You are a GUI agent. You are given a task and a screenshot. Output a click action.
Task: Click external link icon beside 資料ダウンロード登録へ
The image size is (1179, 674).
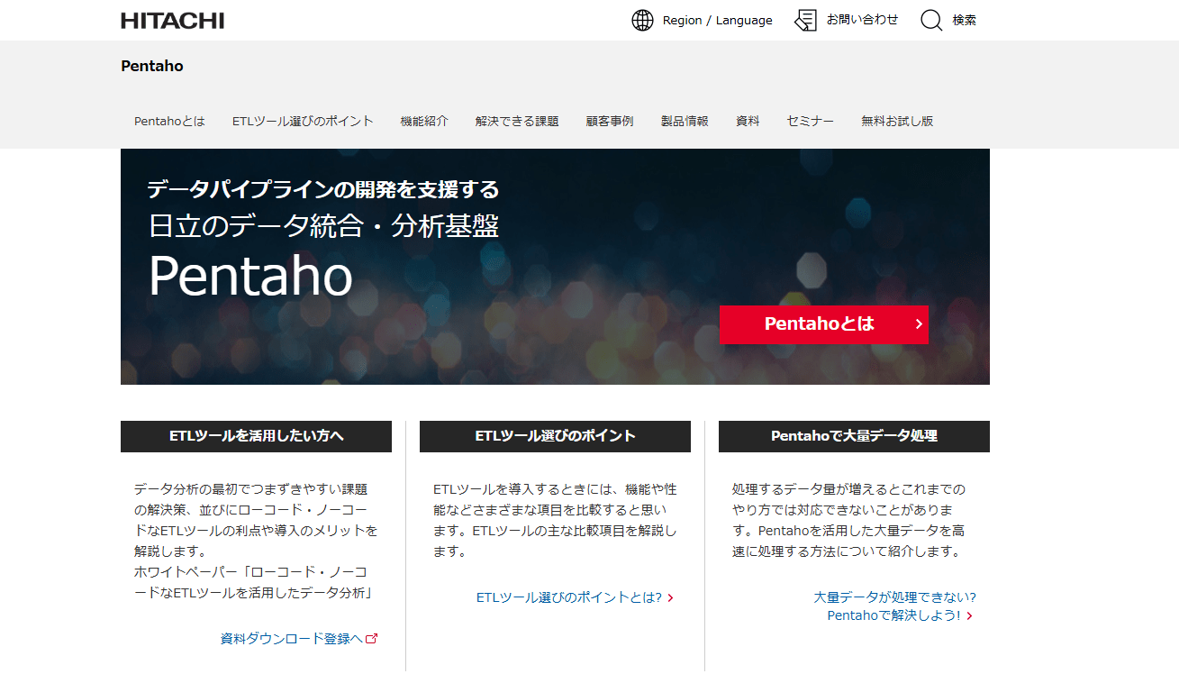point(372,638)
